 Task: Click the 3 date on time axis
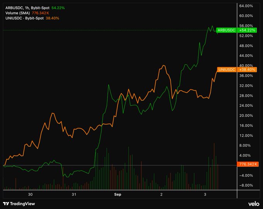205,194
